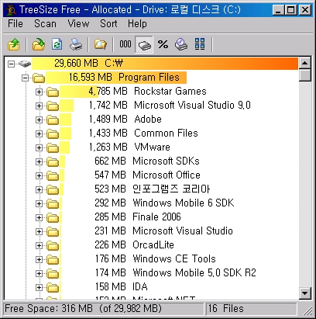Viewport: 316px width, 319px height.
Task: Toggle the 000 file count display mode
Action: [x=125, y=44]
